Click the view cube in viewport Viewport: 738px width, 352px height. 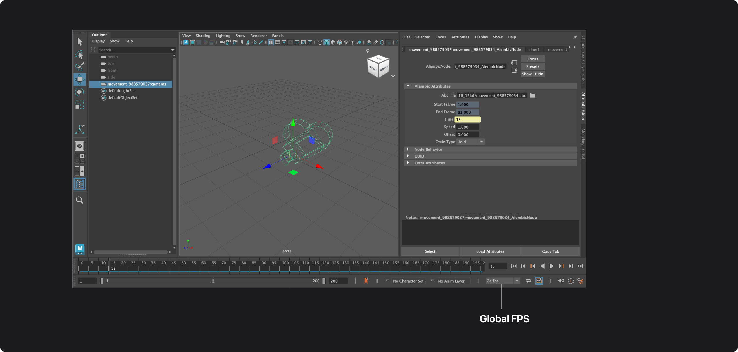point(378,66)
